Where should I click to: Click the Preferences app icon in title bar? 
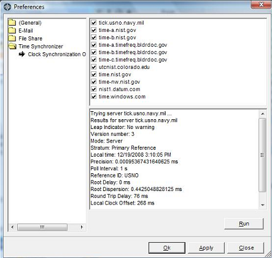pos(7,7)
